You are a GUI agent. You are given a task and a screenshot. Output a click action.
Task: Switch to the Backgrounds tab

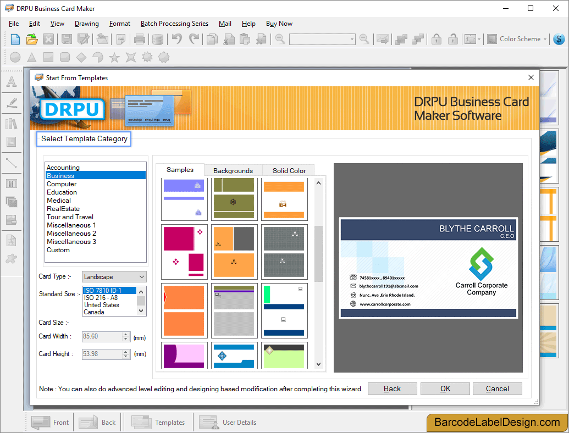(233, 170)
